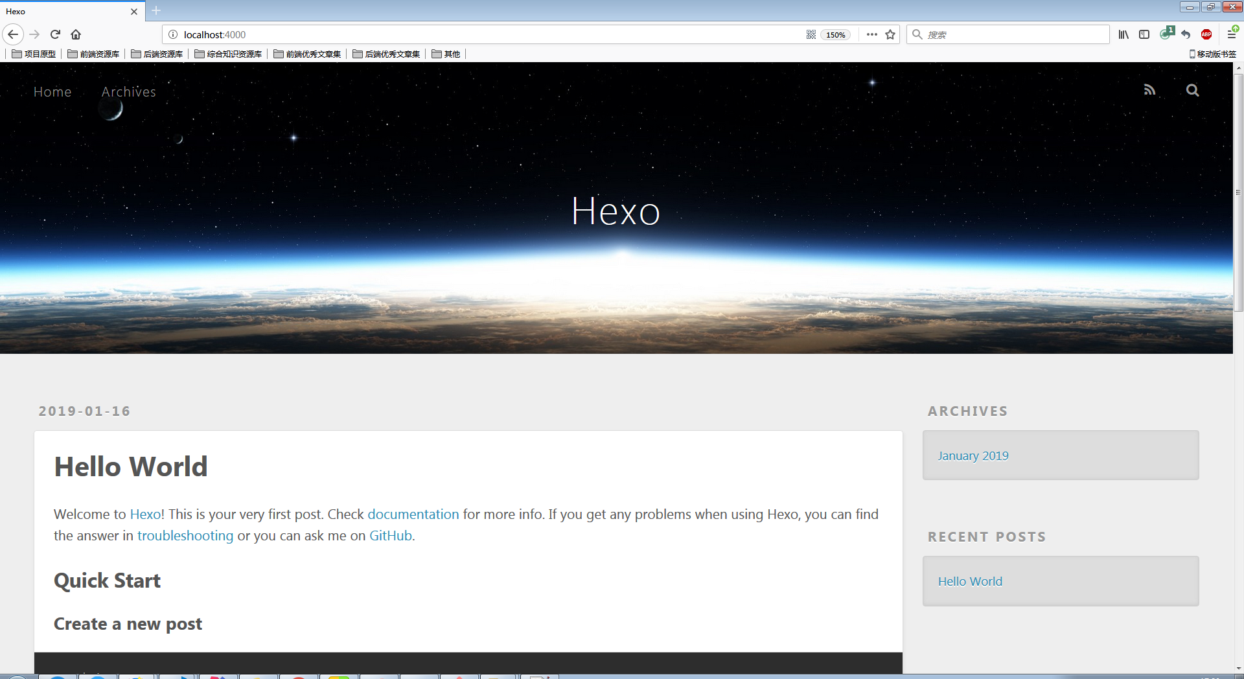Open the Archives navigation link
The width and height of the screenshot is (1244, 679).
tap(129, 92)
